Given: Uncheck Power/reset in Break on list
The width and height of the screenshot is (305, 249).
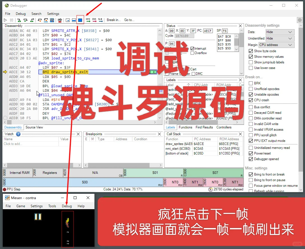Looking at the screenshot, I should pyautogui.click(x=250, y=153).
